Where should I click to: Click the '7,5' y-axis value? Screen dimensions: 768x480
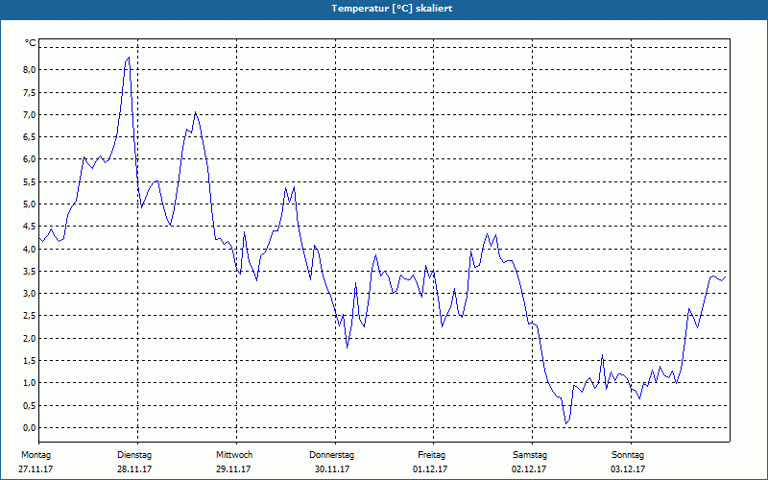tap(30, 92)
